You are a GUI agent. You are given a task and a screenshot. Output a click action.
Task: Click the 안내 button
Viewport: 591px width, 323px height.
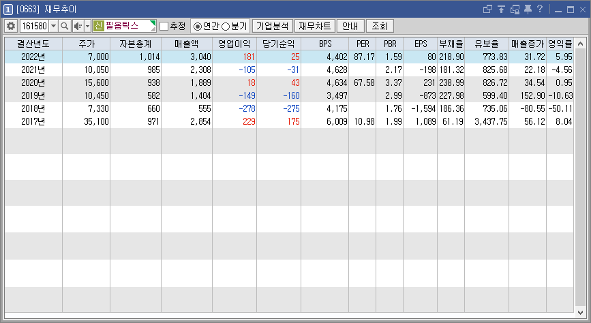pos(350,26)
